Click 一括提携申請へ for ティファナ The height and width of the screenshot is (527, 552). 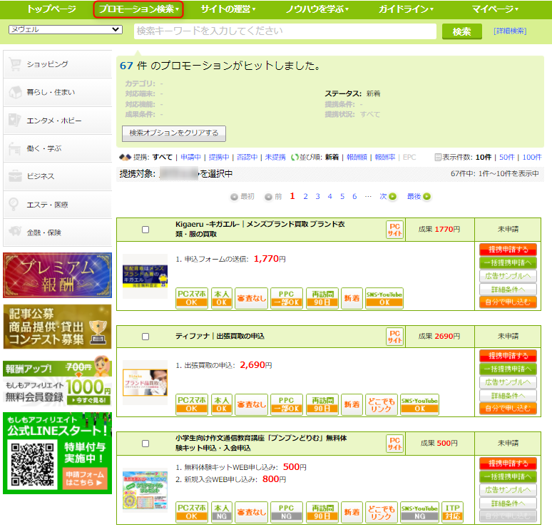(508, 369)
